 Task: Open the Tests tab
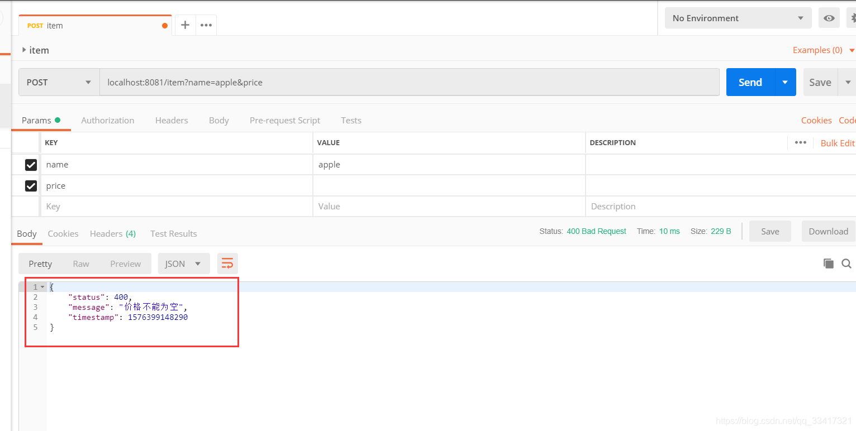(x=351, y=120)
